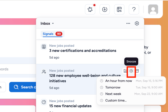
Task: Click the financial updates pie chart icon
Action: coord(44,102)
